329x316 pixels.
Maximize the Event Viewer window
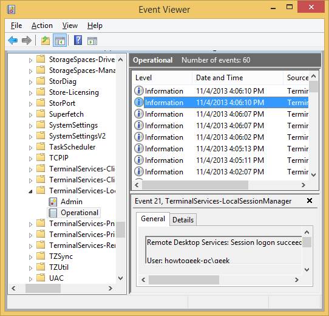coord(290,7)
